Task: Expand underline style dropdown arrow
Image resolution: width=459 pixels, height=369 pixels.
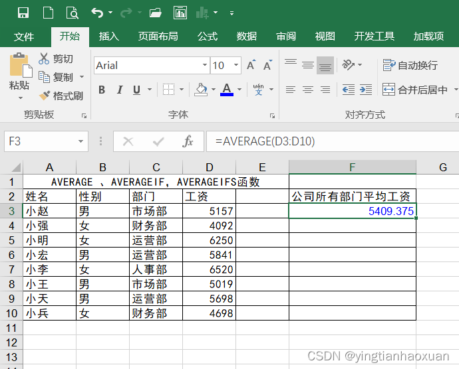Action: (150, 89)
